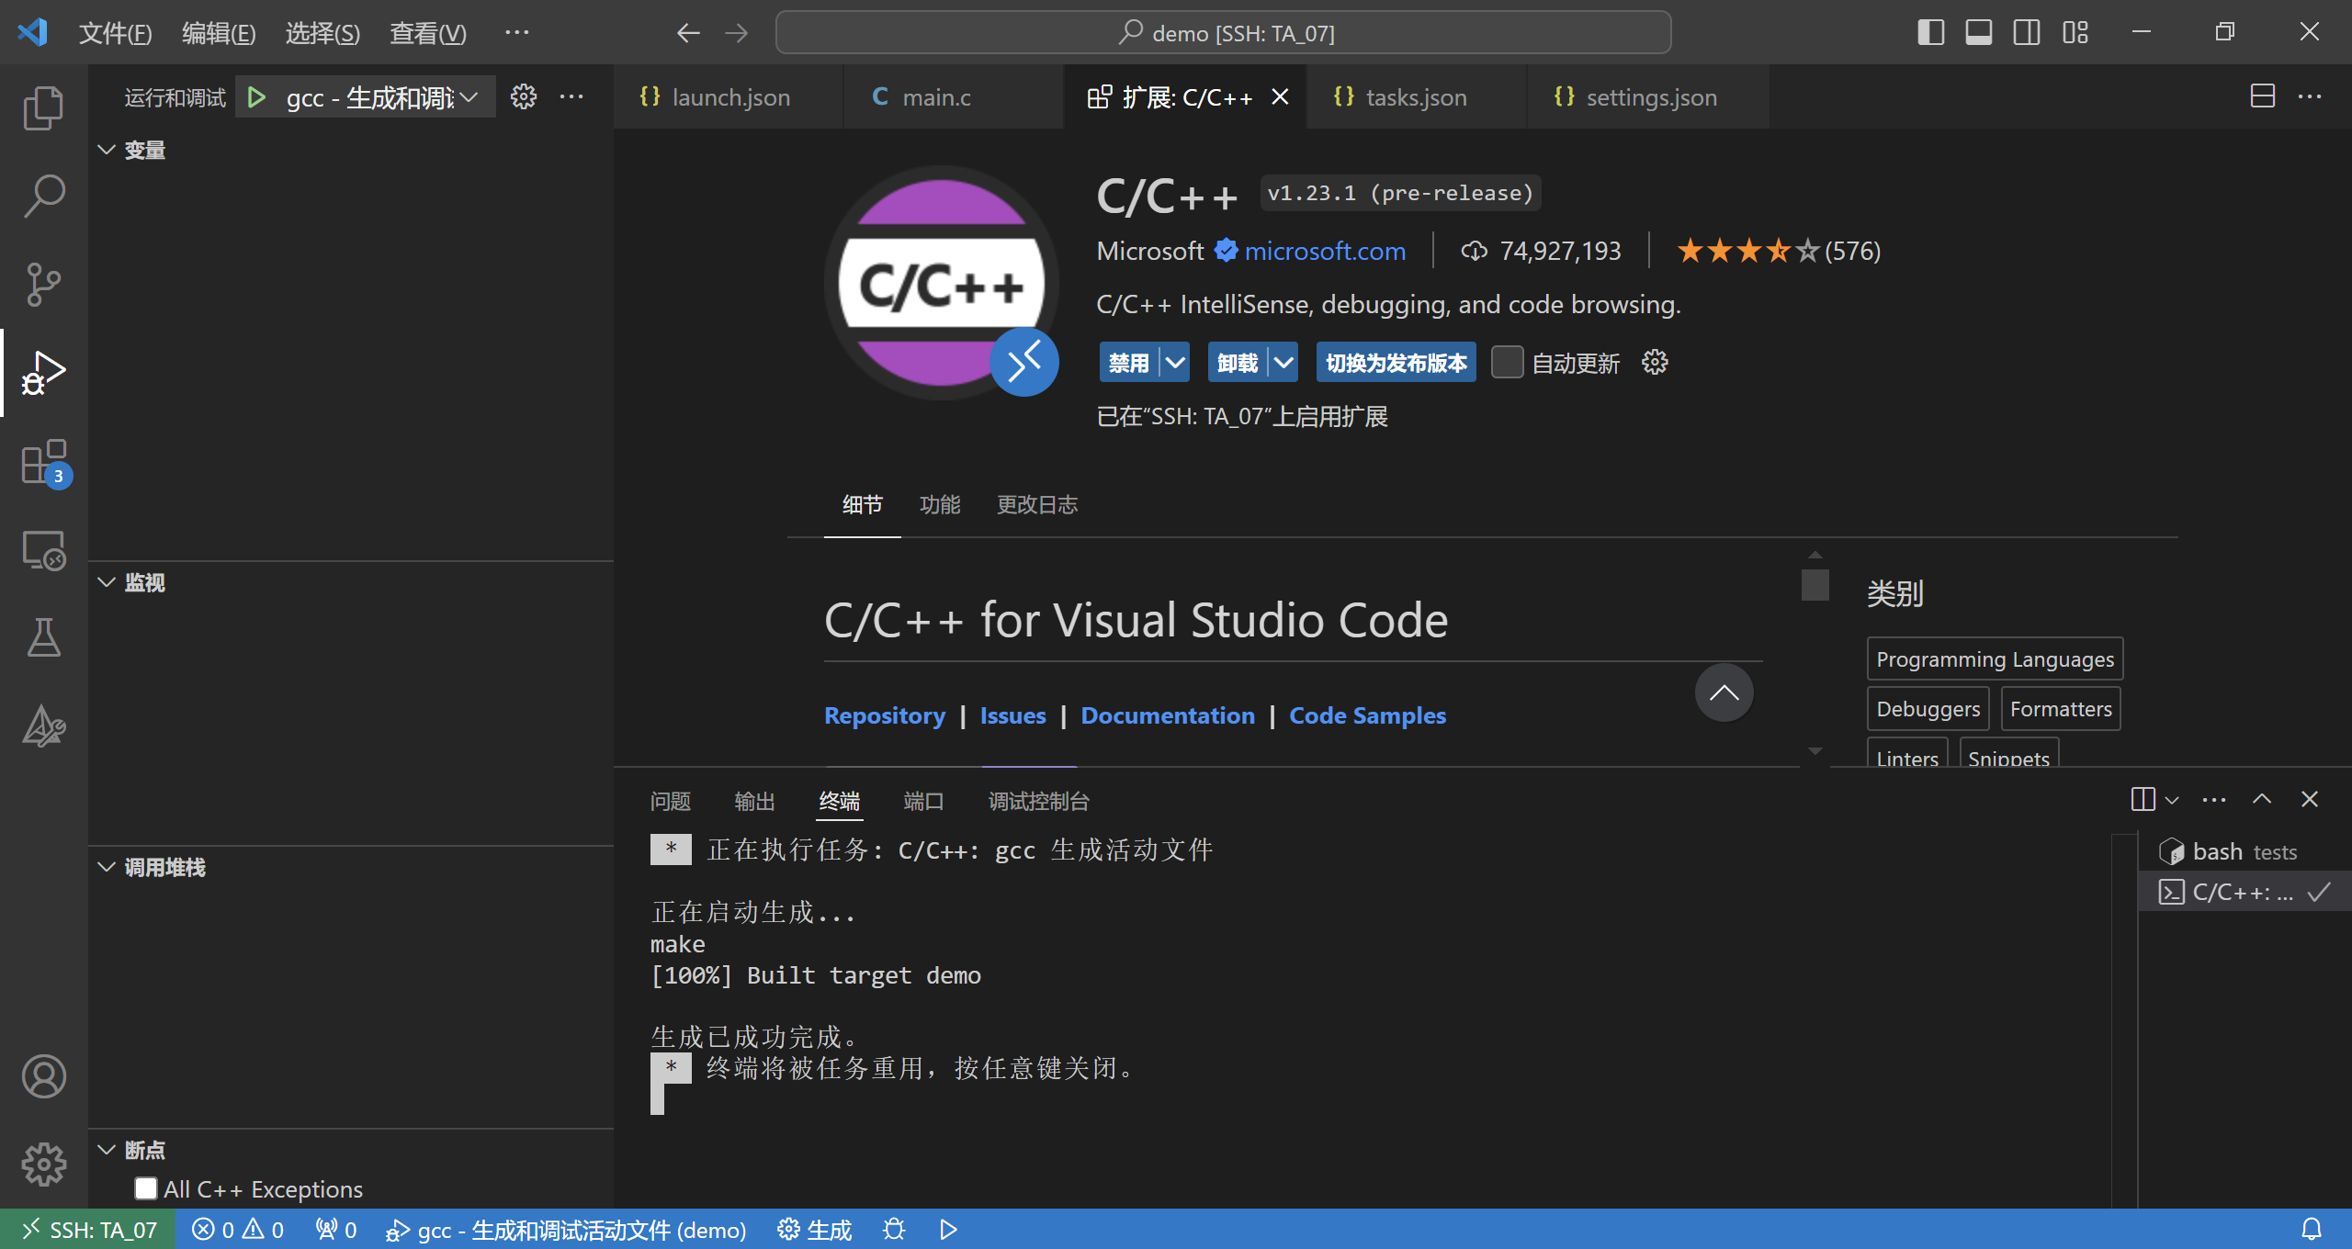Screen dimensions: 2352x1249
Task: Click the 生成 build button in status bar
Action: pos(814,1229)
